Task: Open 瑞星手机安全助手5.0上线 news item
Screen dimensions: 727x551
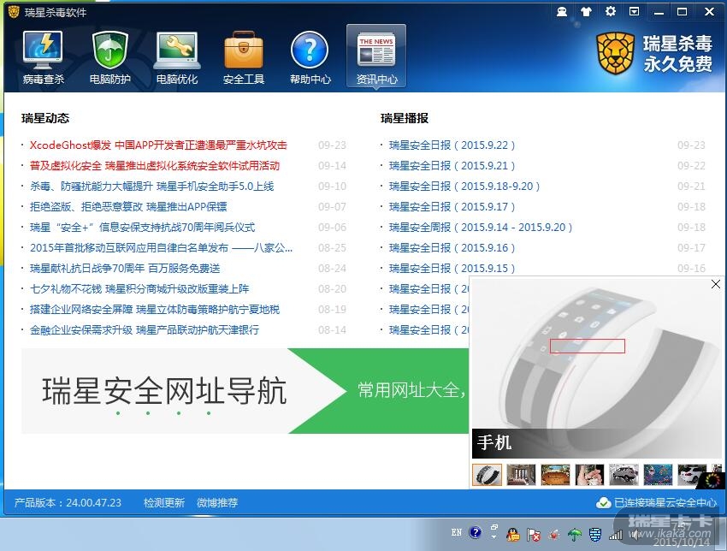Action: click(152, 186)
